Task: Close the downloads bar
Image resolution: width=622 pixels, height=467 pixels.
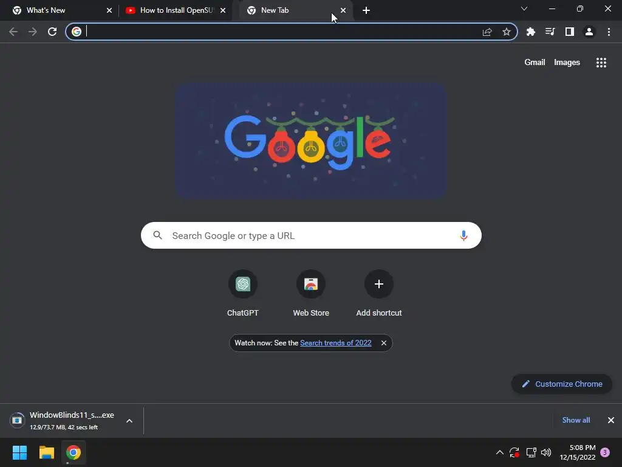Action: click(x=611, y=420)
